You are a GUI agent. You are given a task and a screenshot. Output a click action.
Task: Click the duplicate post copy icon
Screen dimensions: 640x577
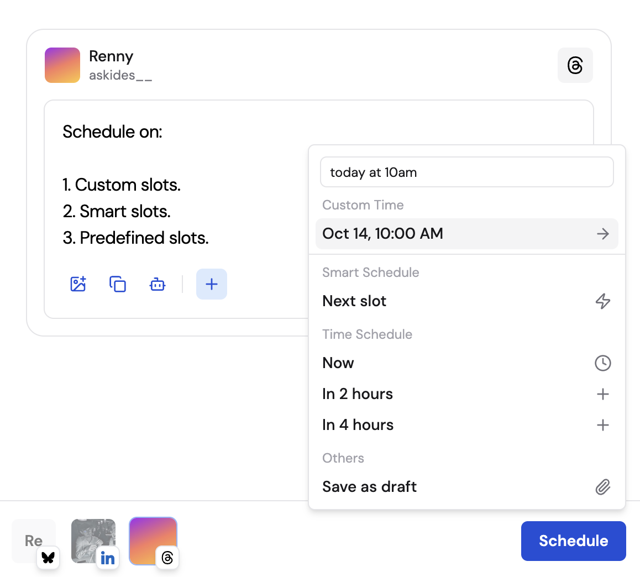[118, 284]
